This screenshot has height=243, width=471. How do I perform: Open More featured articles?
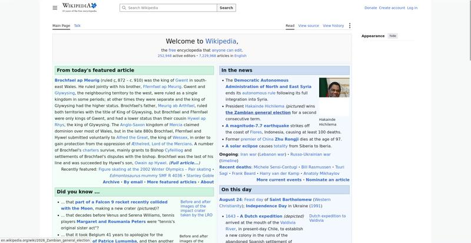pyautogui.click(x=171, y=182)
